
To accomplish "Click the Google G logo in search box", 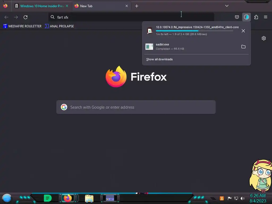I will pyautogui.click(x=64, y=107).
